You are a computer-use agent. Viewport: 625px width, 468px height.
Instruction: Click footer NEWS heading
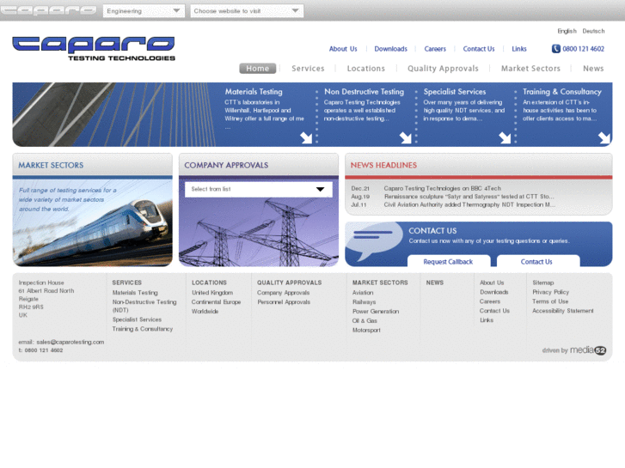[x=434, y=283]
